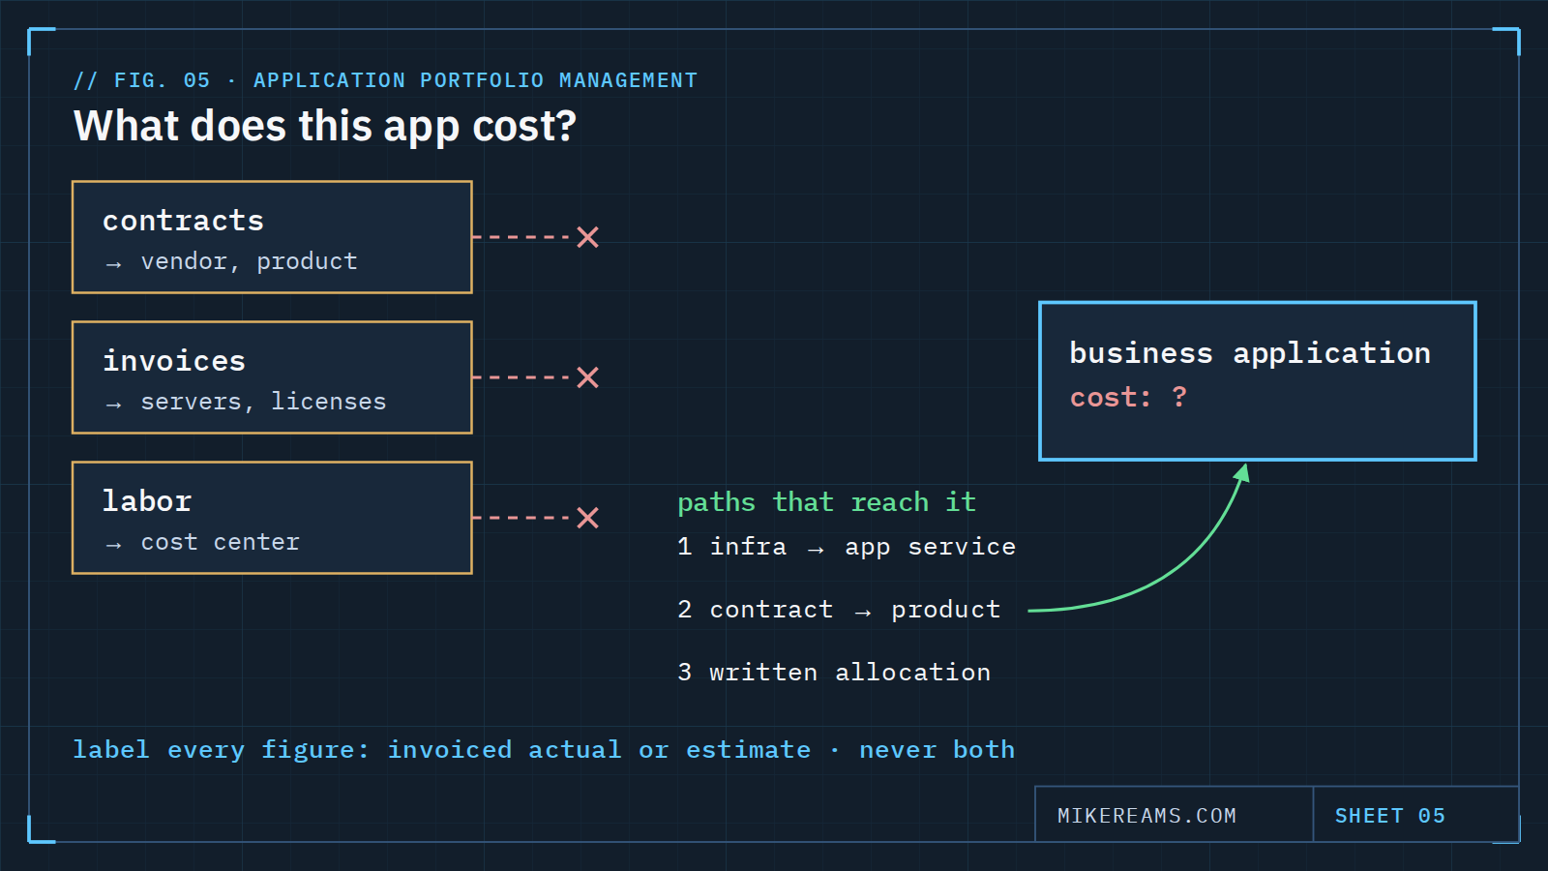Click path '3 written allocation'
The width and height of the screenshot is (1548, 871).
coord(834,673)
